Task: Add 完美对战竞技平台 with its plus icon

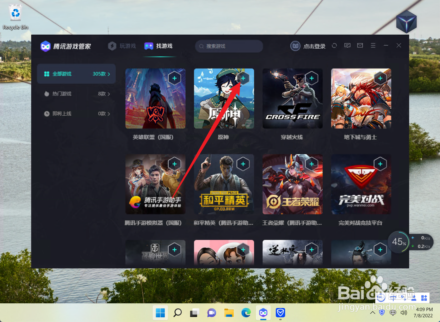Action: pos(380,164)
